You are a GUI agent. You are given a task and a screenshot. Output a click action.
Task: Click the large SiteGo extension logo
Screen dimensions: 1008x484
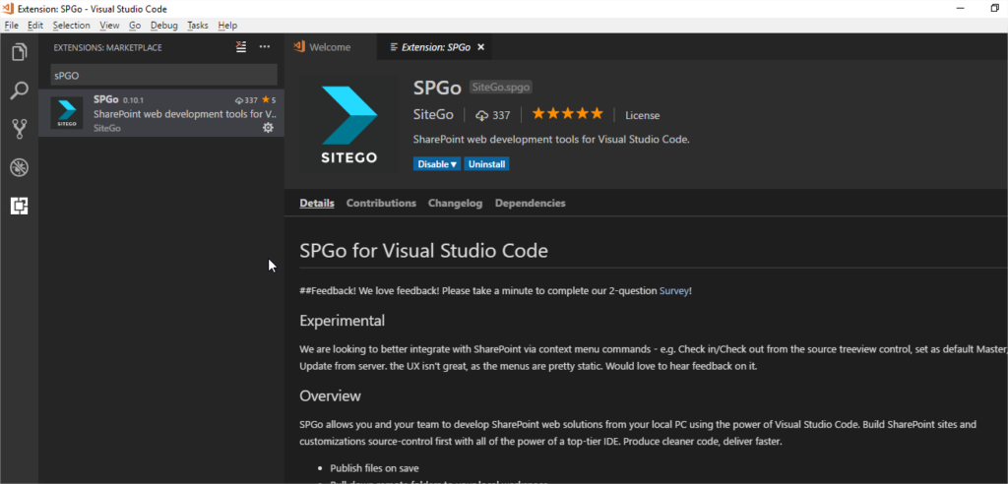point(349,125)
